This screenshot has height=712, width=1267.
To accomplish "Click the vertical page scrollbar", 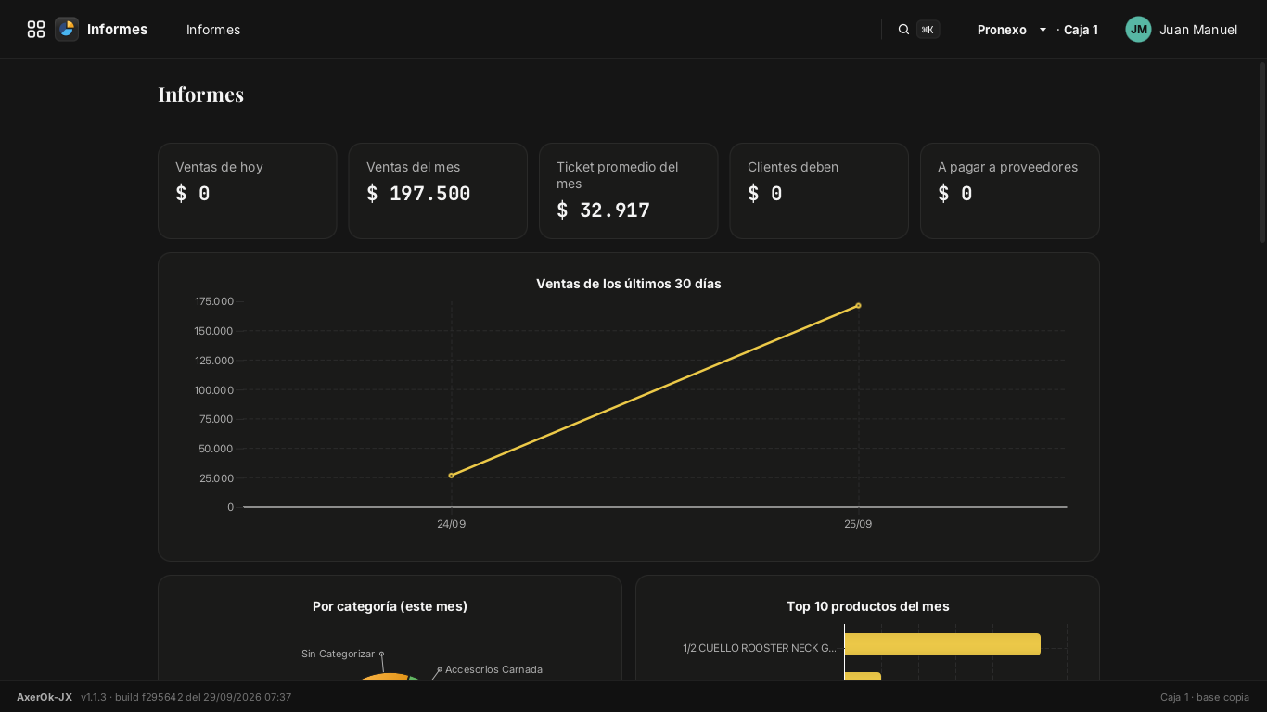I will click(x=1261, y=153).
